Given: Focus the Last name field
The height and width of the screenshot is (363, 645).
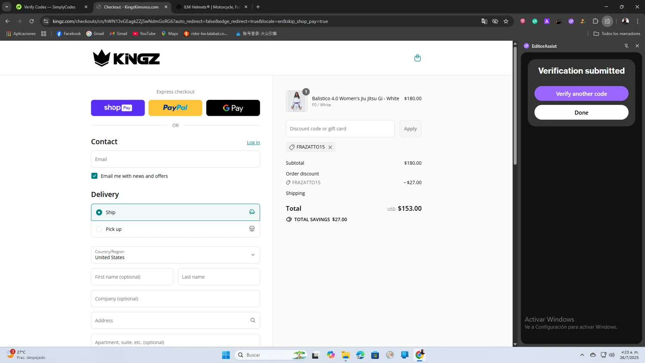Looking at the screenshot, I should pyautogui.click(x=219, y=277).
